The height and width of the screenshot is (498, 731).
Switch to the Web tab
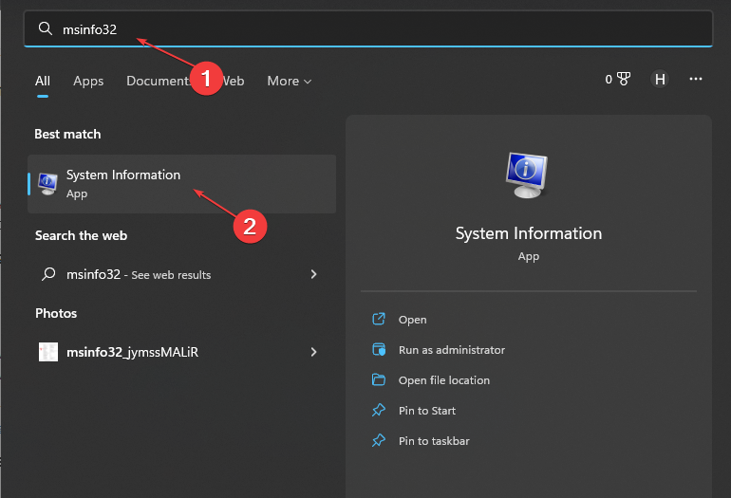234,81
